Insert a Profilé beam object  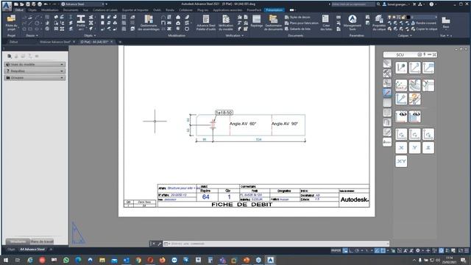(x=81, y=23)
